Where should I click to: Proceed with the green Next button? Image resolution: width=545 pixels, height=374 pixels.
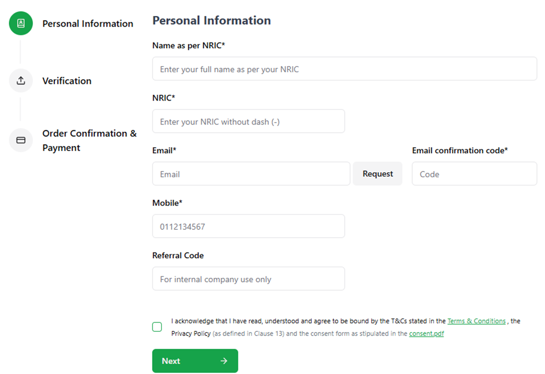[195, 361]
